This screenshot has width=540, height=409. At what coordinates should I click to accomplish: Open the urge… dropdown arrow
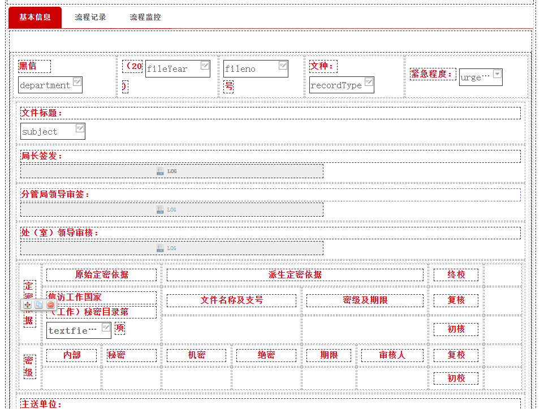pyautogui.click(x=497, y=74)
